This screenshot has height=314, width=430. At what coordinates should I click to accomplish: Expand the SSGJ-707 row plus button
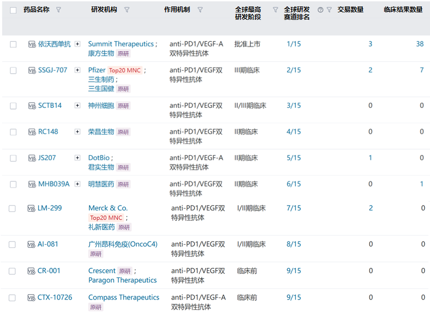click(77, 70)
